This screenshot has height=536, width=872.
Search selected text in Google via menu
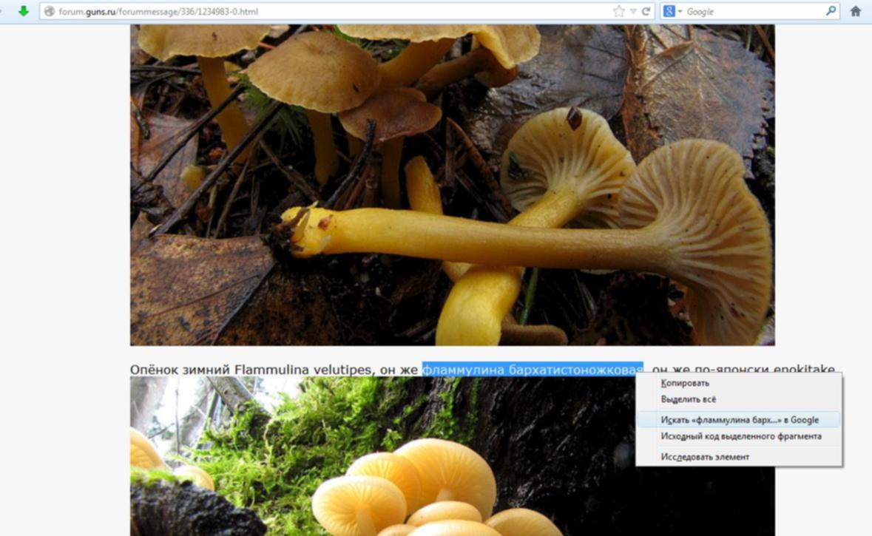pyautogui.click(x=739, y=420)
